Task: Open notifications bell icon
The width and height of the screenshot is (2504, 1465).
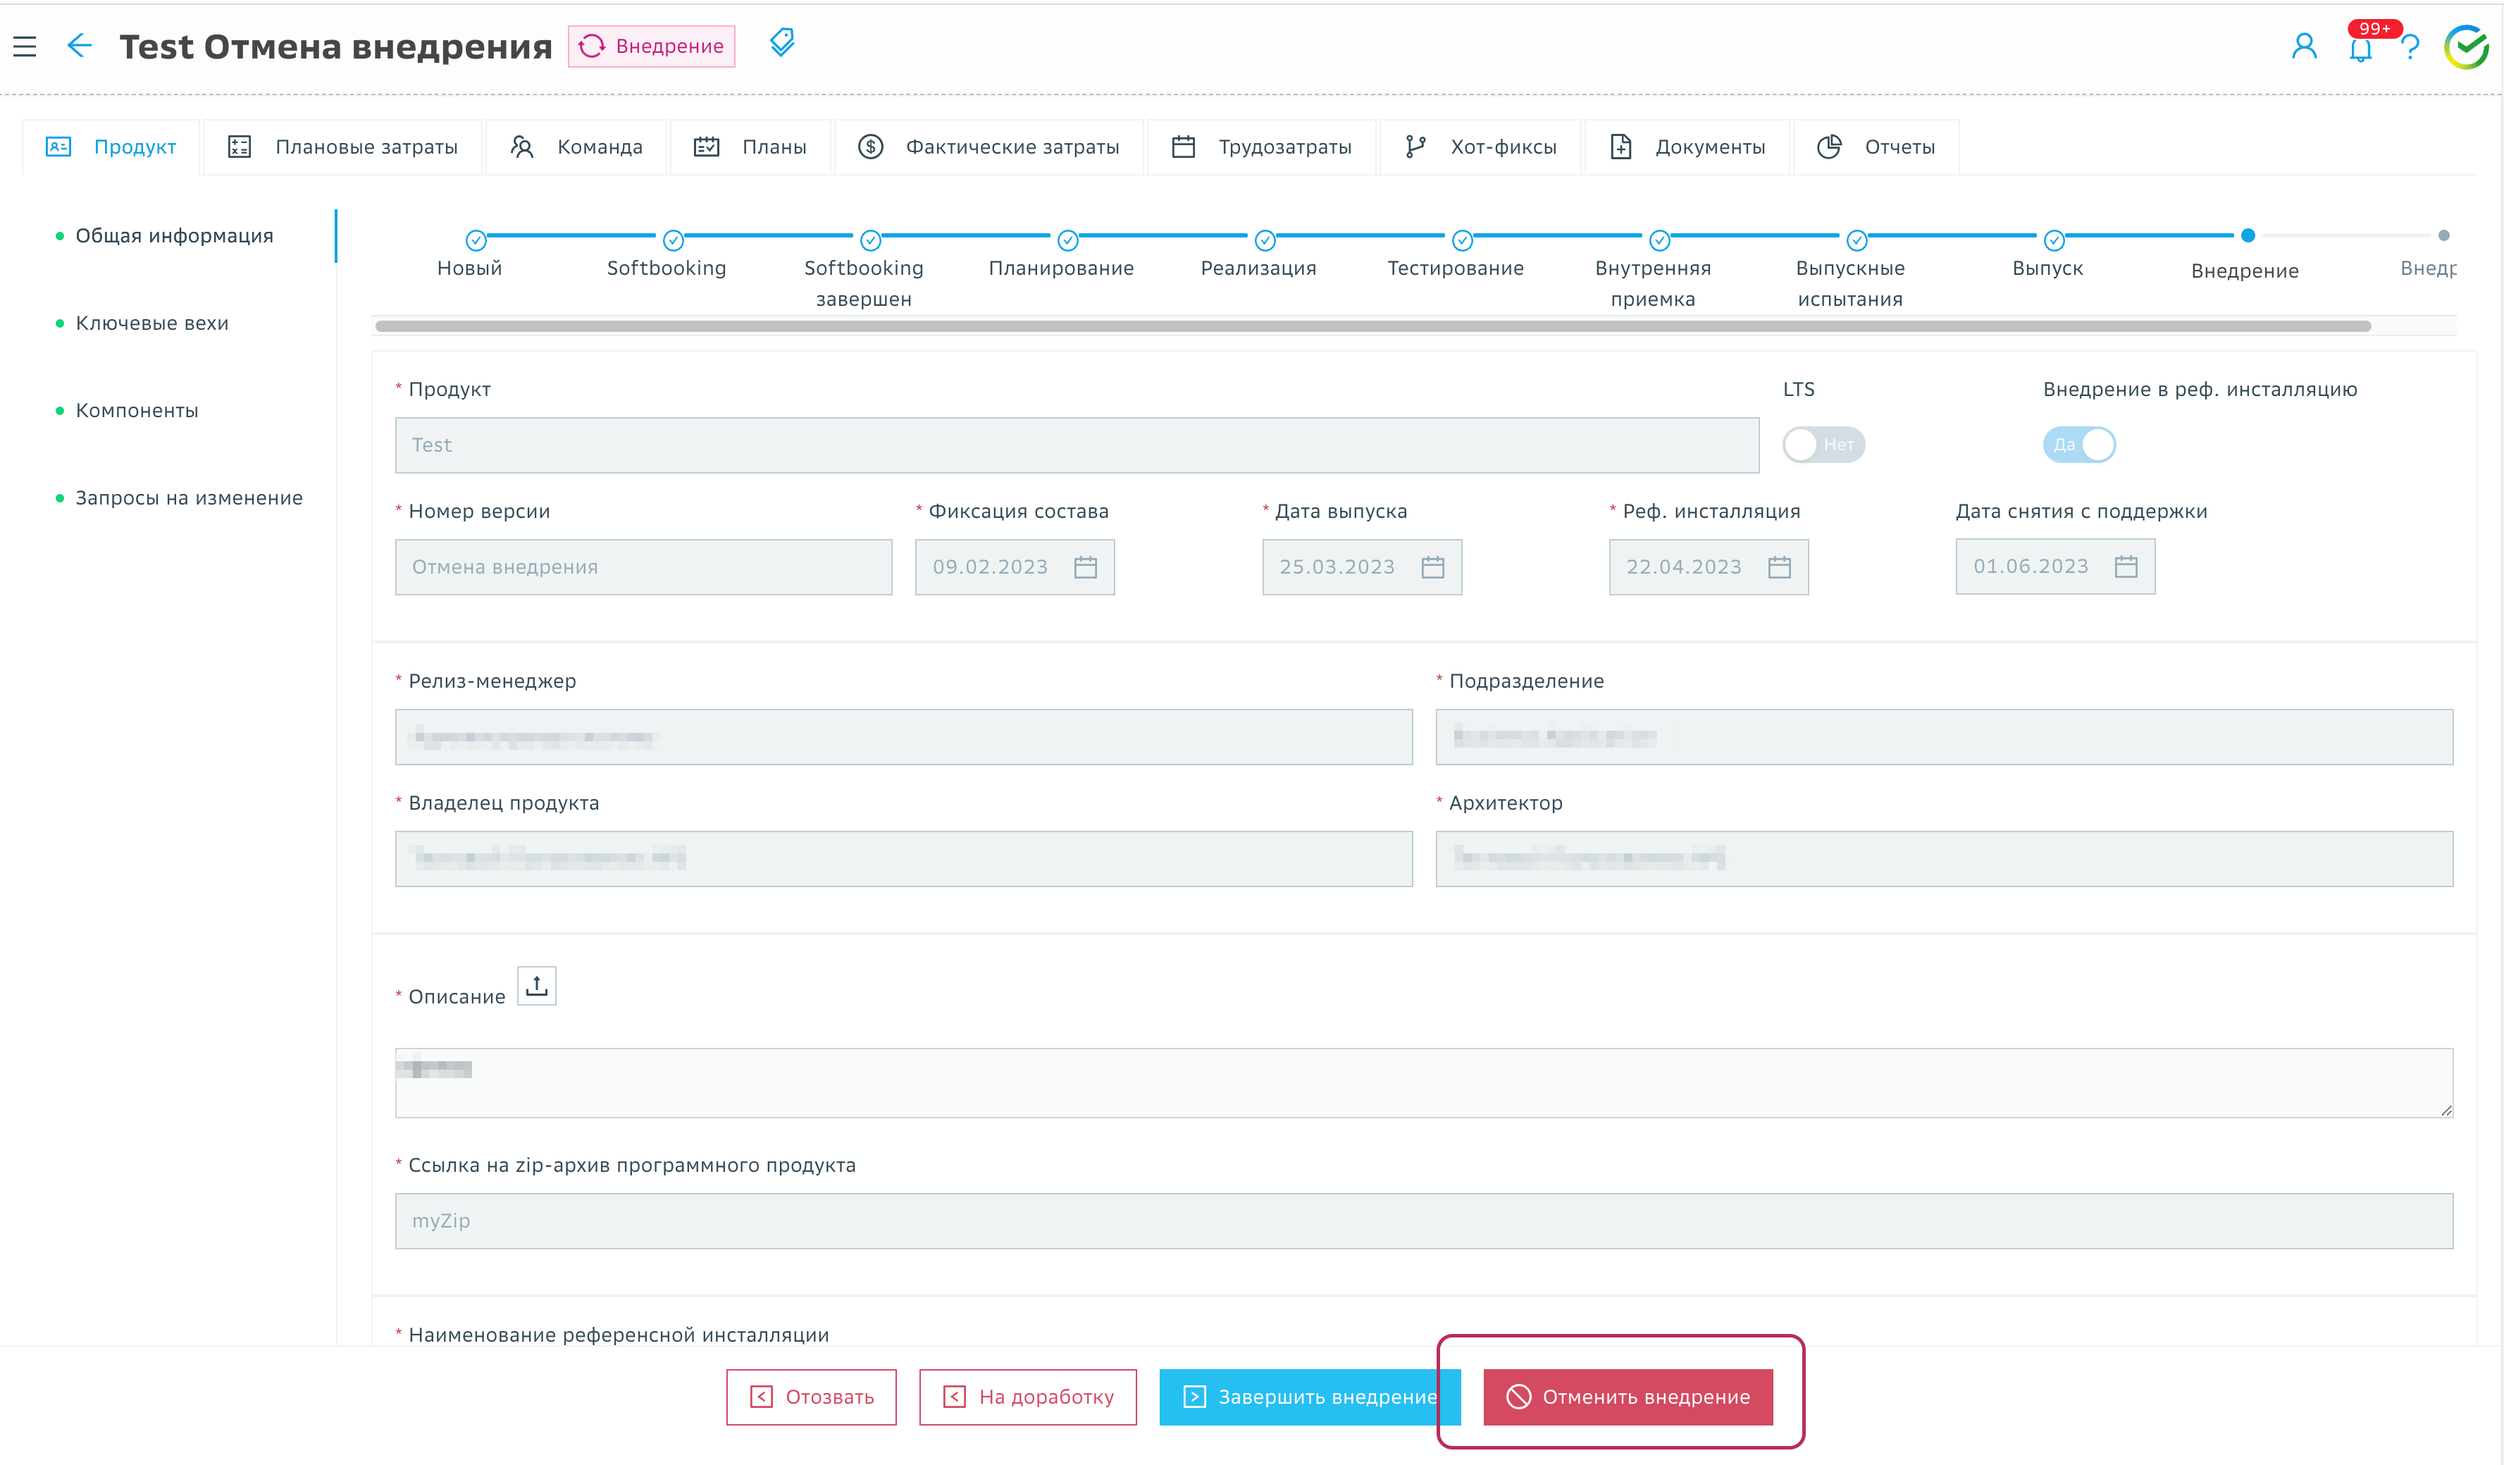Action: pos(2361,49)
